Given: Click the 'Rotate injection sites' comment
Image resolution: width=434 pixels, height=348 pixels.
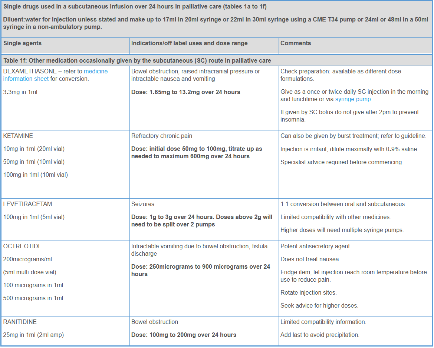Looking at the screenshot, I should click(x=309, y=293).
